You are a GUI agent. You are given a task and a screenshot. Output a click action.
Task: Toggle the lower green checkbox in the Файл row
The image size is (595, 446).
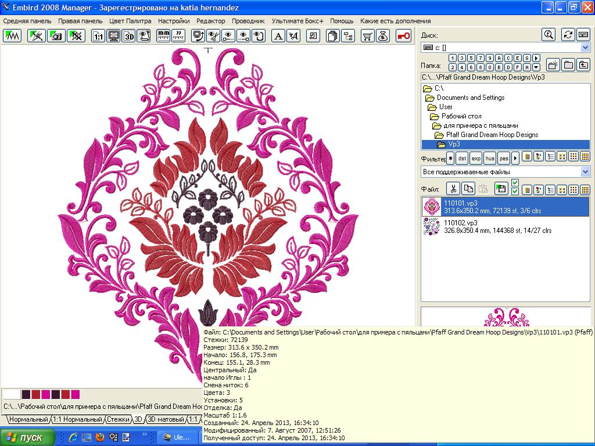tap(515, 192)
